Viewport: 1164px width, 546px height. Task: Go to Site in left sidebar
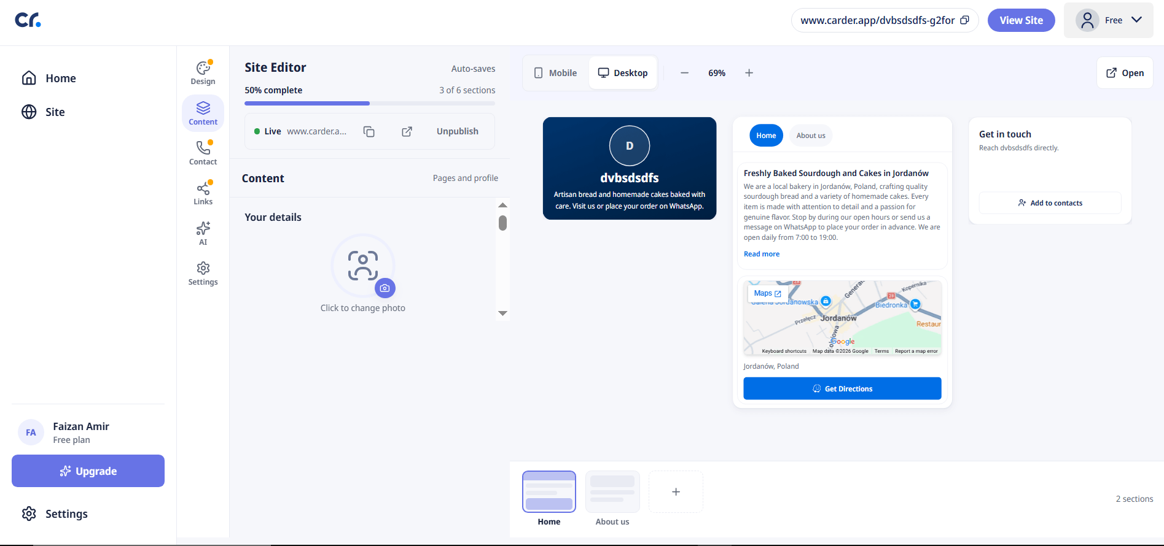43,112
